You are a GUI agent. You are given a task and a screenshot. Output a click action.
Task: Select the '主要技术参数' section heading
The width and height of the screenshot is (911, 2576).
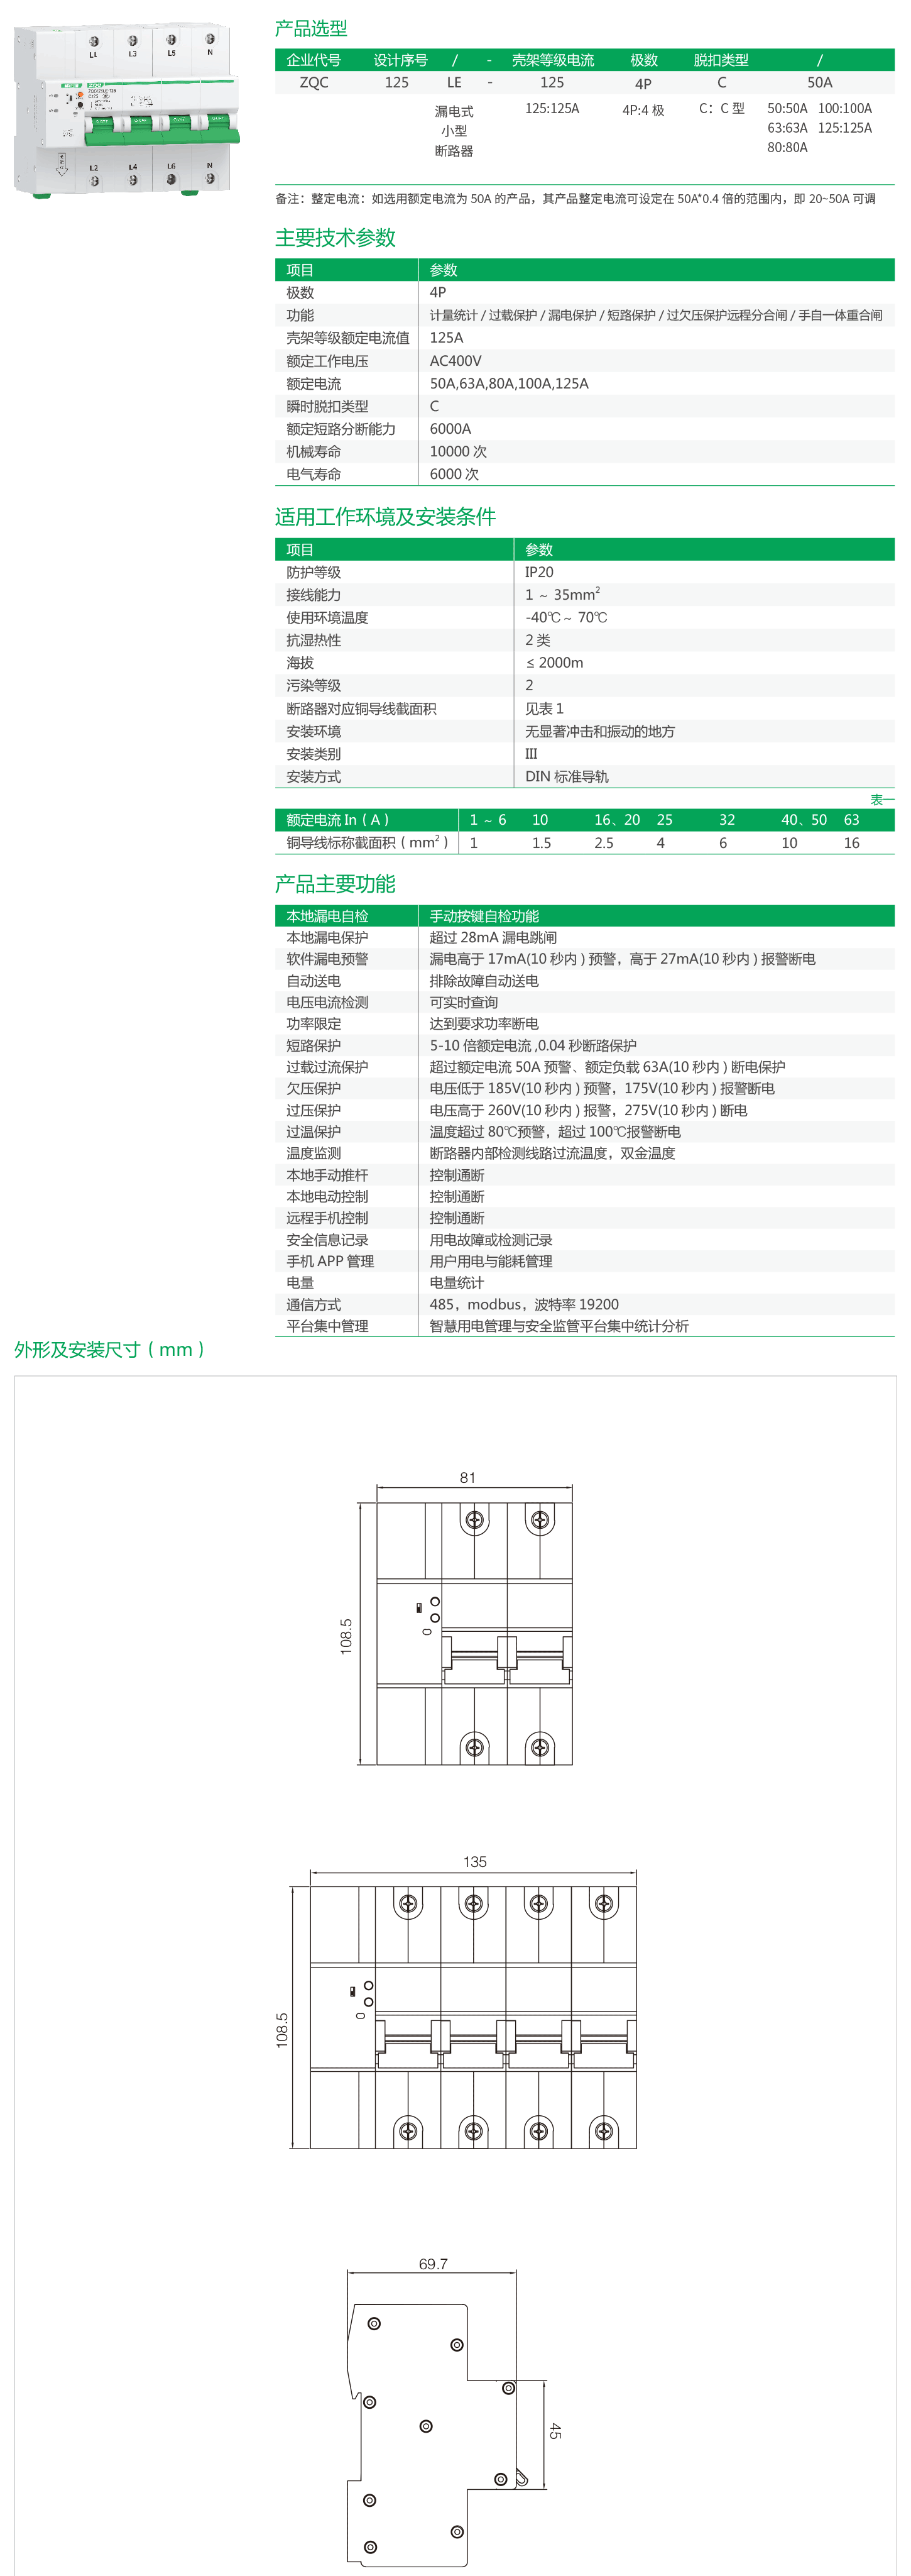tap(335, 237)
